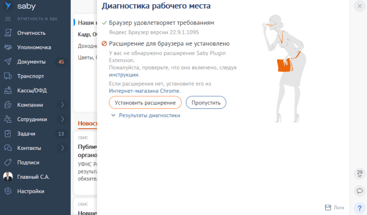Screen dimensions: 367x215
Task: Click the Документы counter badge 45
Action: [61, 62]
